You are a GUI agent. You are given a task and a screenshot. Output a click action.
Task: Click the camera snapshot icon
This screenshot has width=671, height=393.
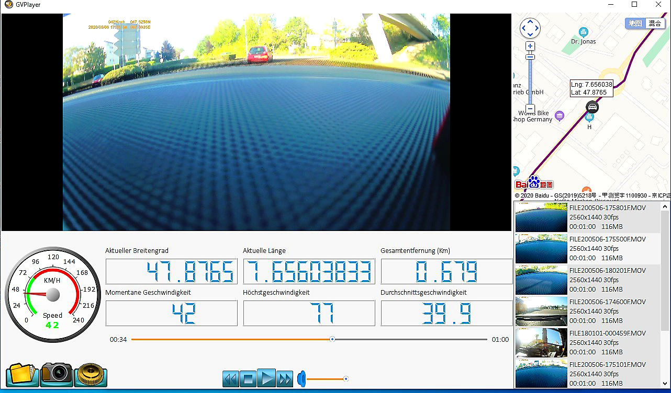coord(57,374)
